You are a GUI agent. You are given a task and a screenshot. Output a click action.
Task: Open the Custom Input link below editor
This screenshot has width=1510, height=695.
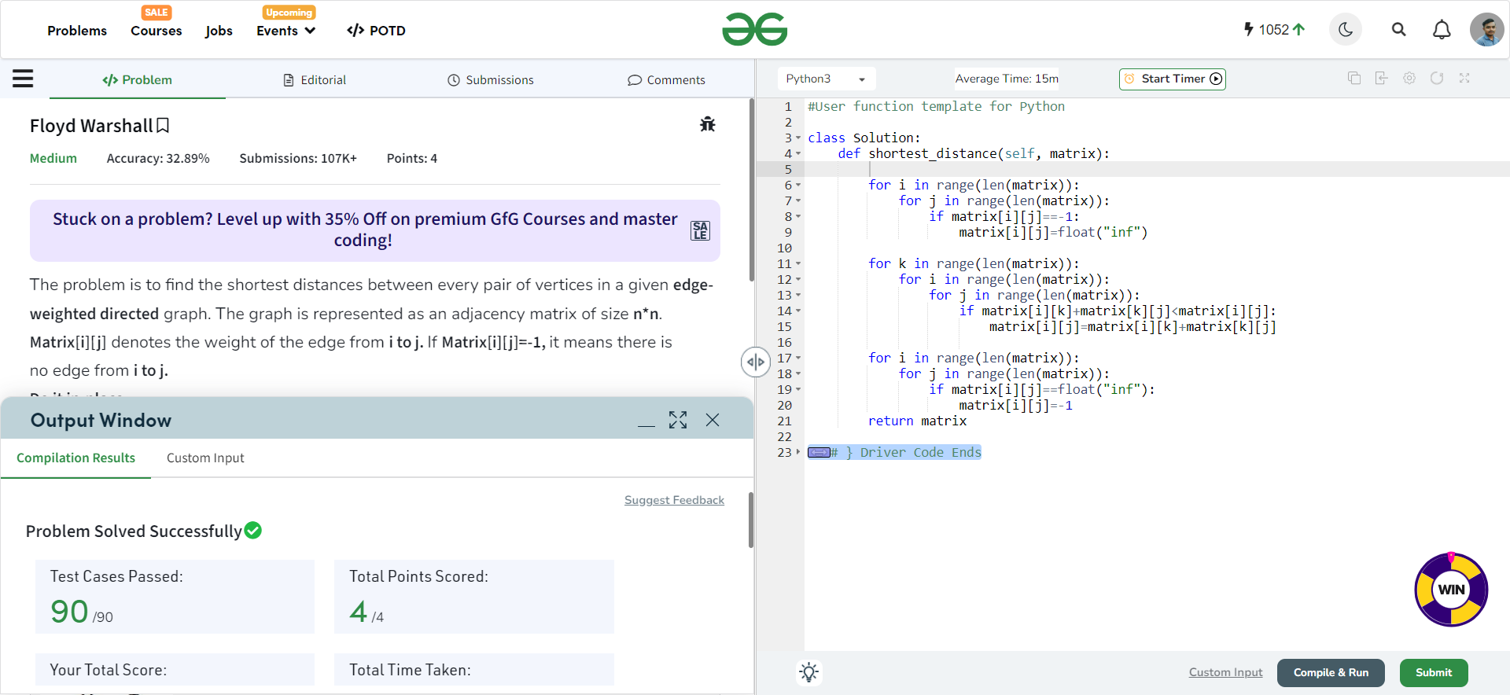tap(1225, 672)
